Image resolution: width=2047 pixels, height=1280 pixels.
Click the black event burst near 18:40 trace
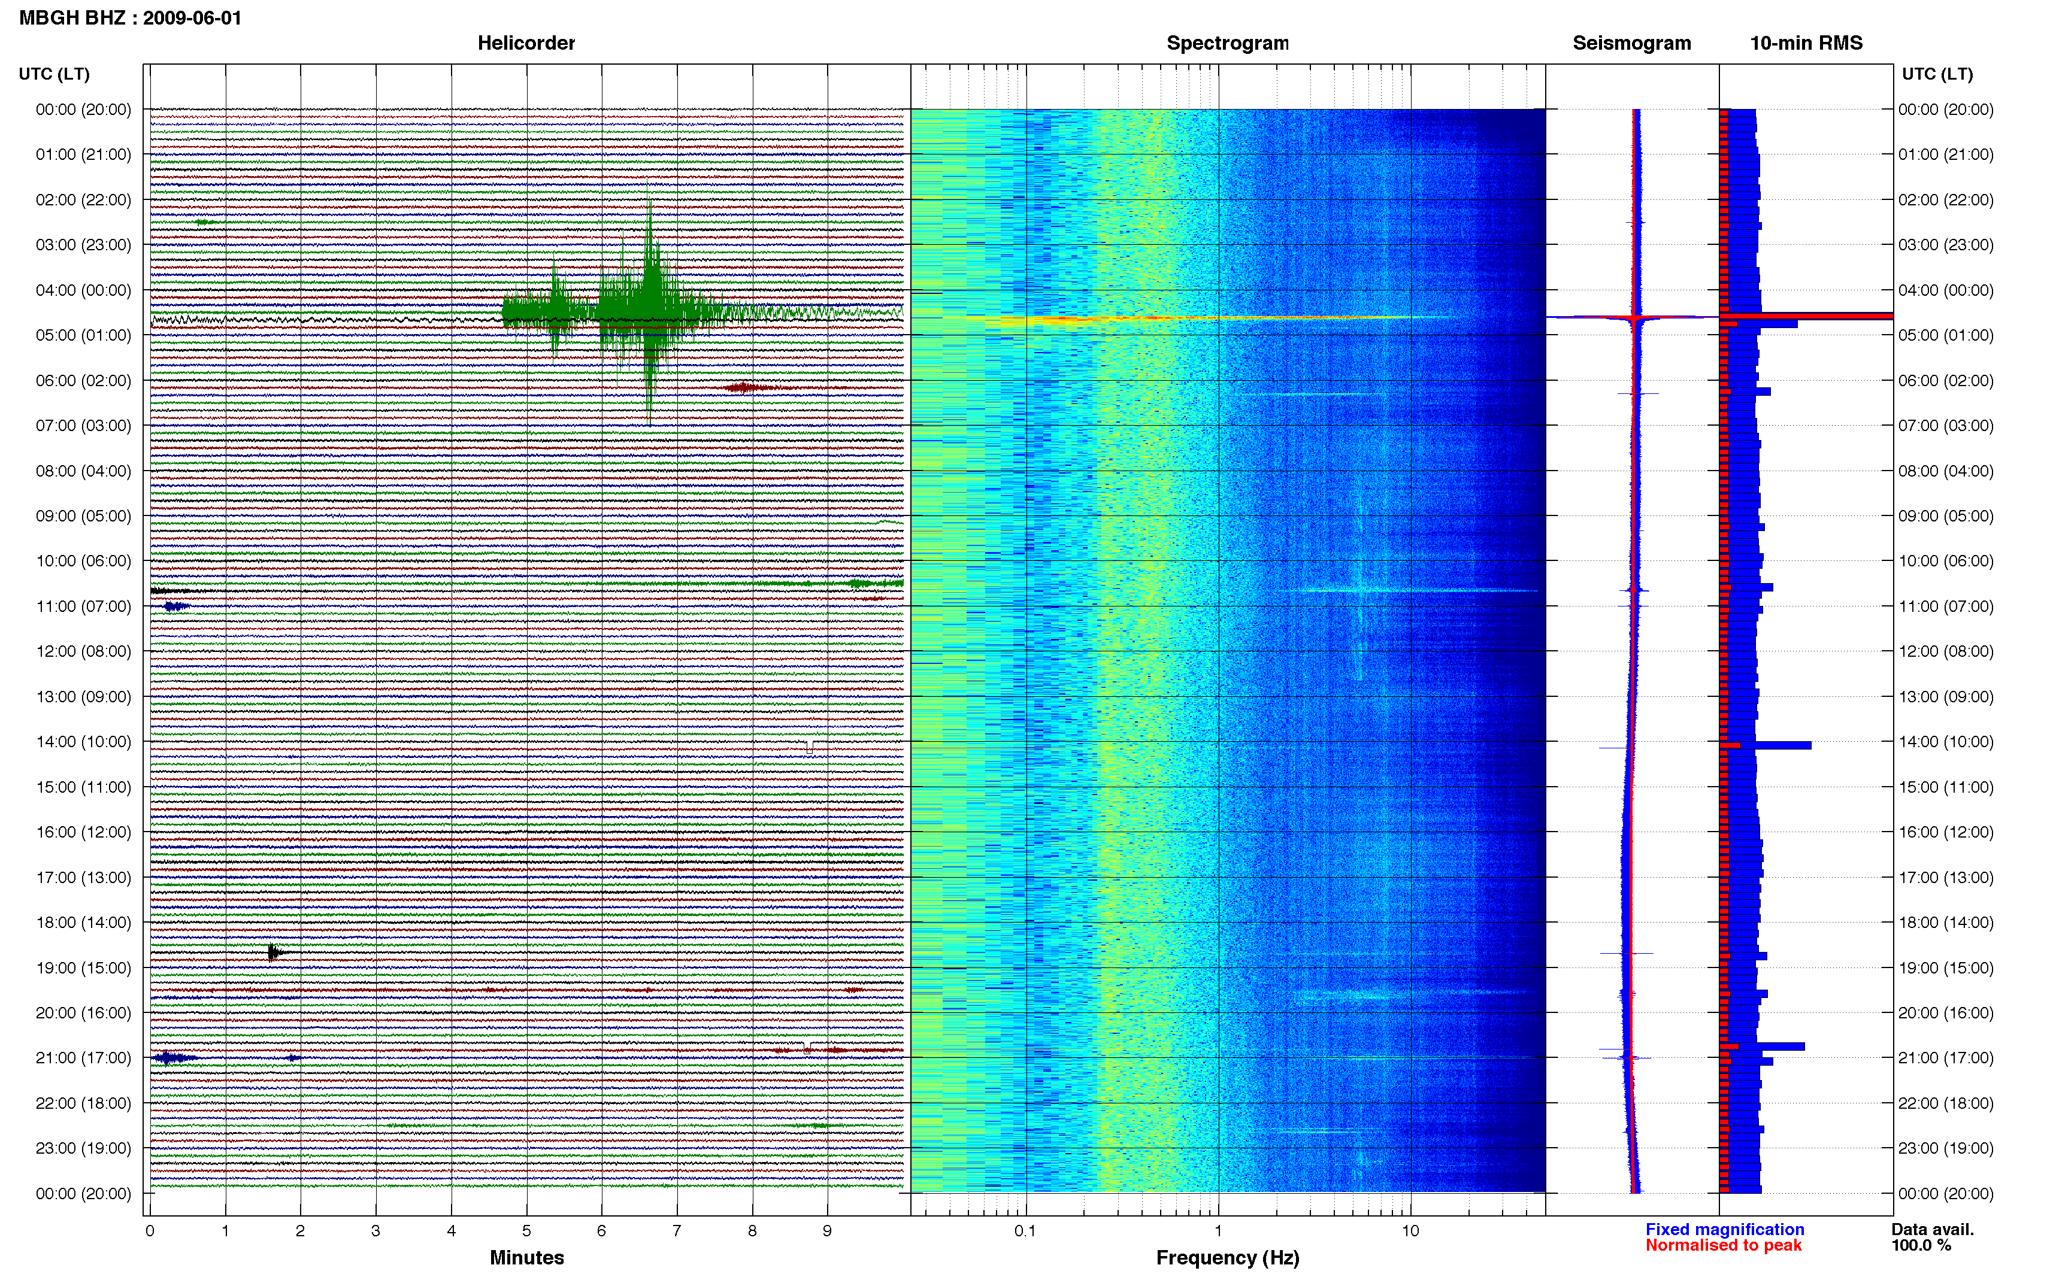point(274,953)
